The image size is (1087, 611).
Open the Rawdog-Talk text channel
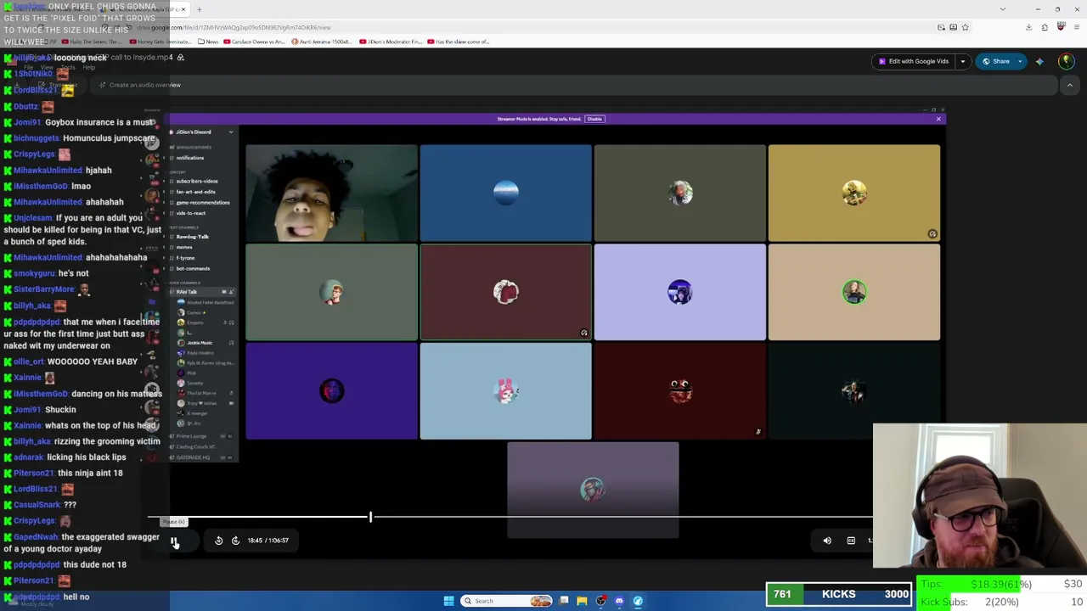pyautogui.click(x=192, y=237)
